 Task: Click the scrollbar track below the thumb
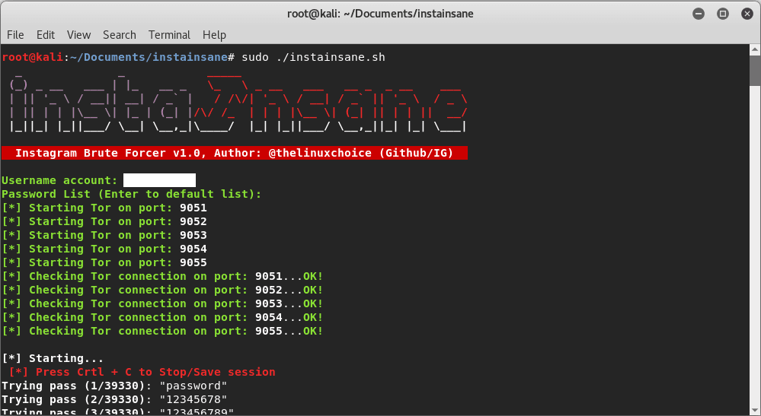(x=755, y=242)
